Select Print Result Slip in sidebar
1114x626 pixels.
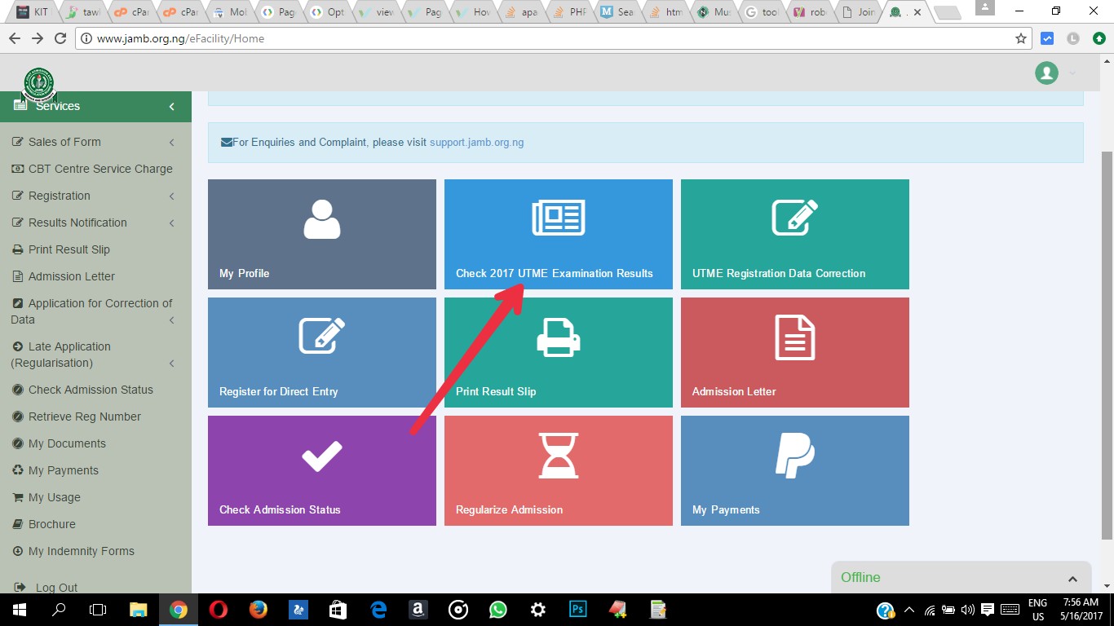click(95, 249)
